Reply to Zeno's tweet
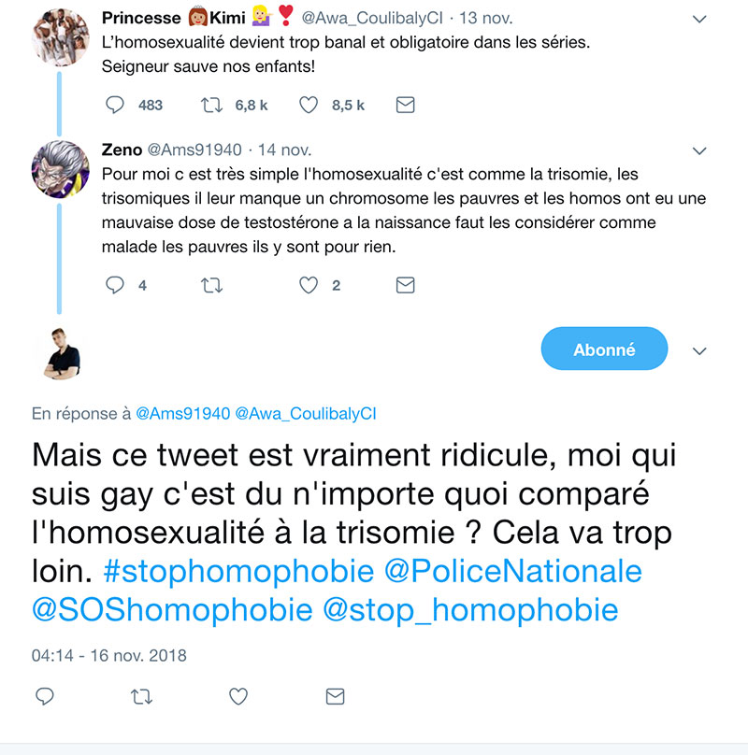The height and width of the screenshot is (755, 748). 116,285
